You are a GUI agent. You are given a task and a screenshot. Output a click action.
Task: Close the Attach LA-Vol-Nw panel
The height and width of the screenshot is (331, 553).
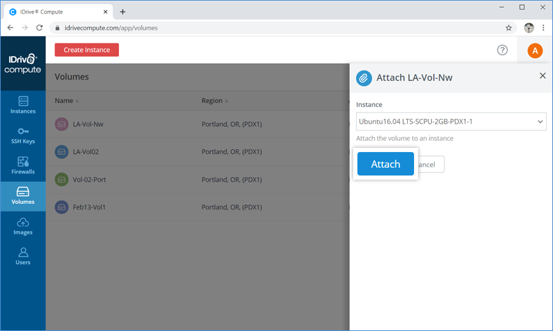click(x=543, y=76)
